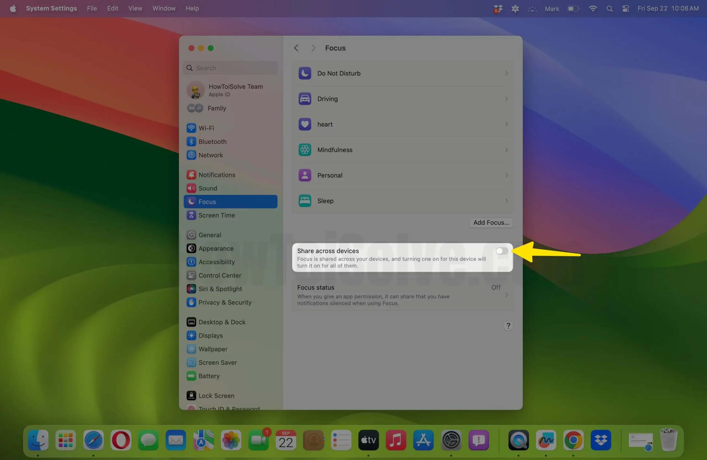Click the Add Focus... button

[491, 223]
